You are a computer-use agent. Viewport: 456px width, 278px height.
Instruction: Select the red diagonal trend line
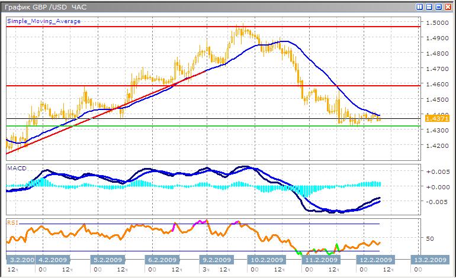[x=107, y=112]
